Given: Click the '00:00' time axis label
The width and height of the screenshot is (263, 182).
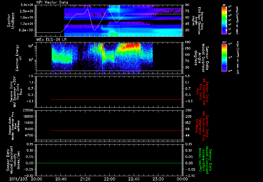Looking at the screenshot, I should coord(182,179).
